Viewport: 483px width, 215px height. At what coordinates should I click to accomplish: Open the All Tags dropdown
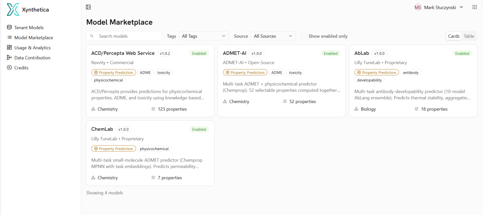204,36
